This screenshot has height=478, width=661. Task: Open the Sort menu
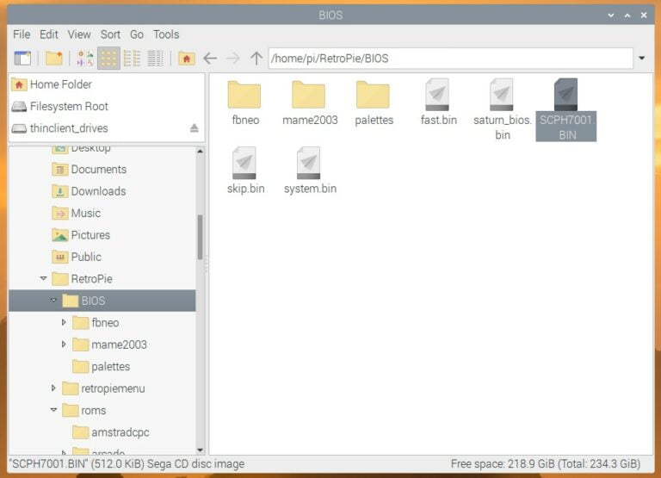[110, 34]
